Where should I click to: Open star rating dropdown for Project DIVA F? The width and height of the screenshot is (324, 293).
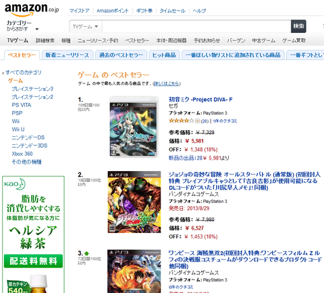tap(197, 121)
